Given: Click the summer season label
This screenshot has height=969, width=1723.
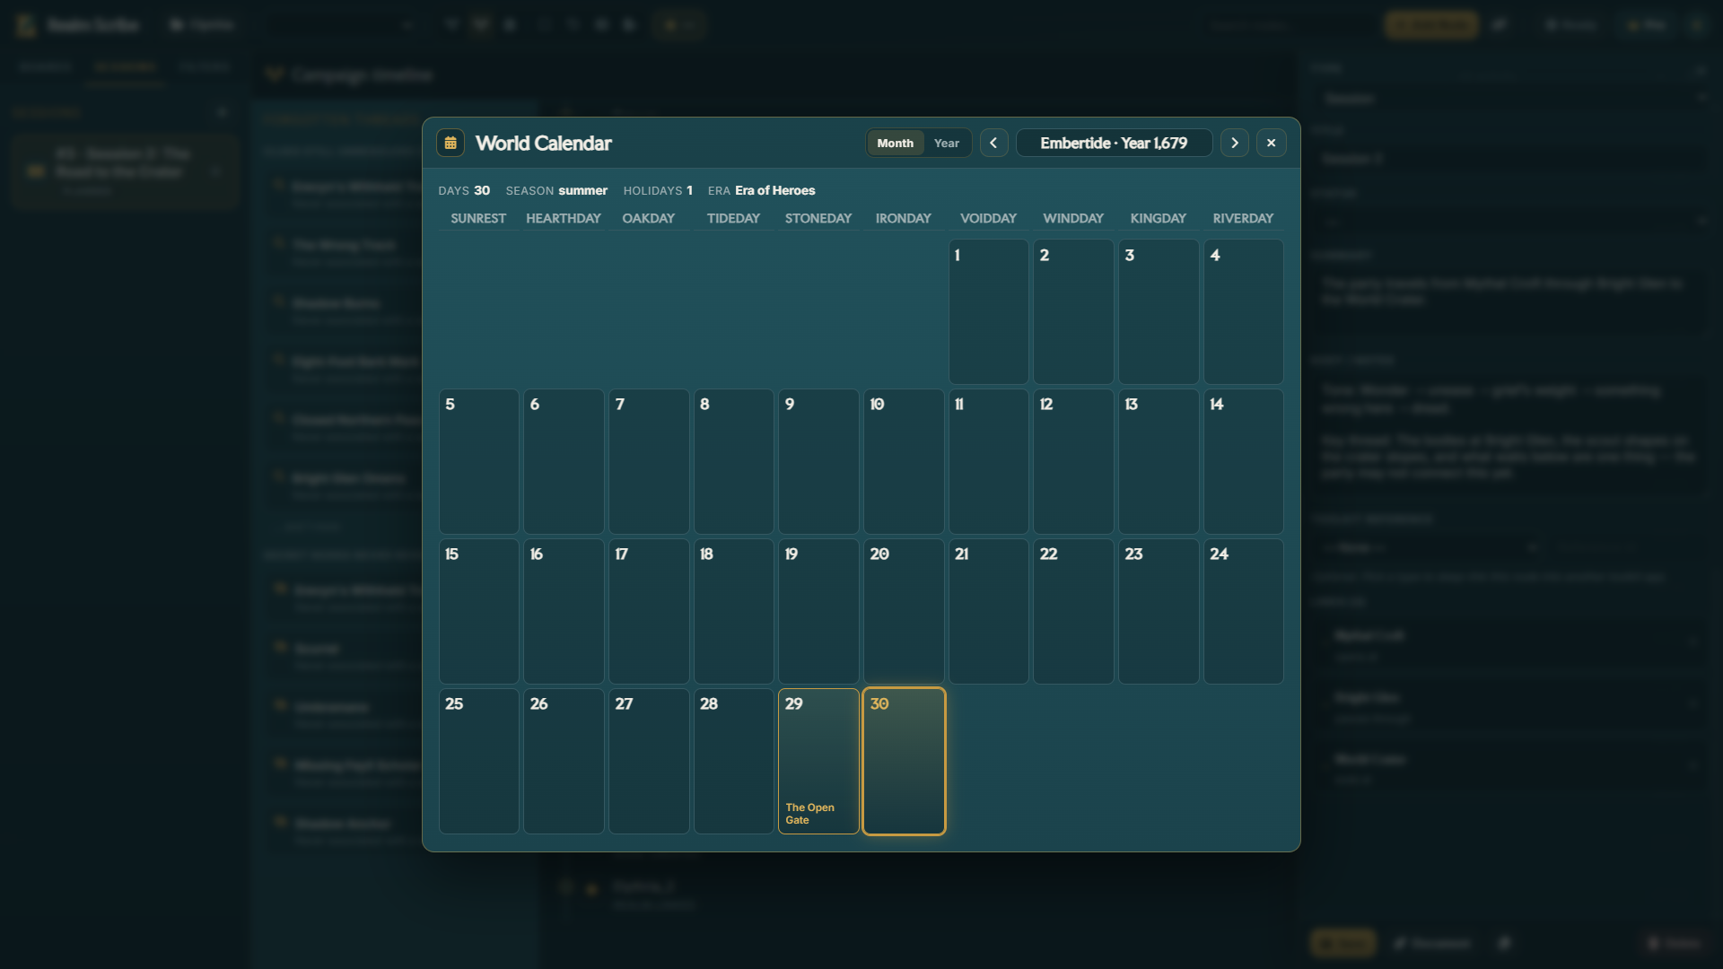Looking at the screenshot, I should click(585, 190).
